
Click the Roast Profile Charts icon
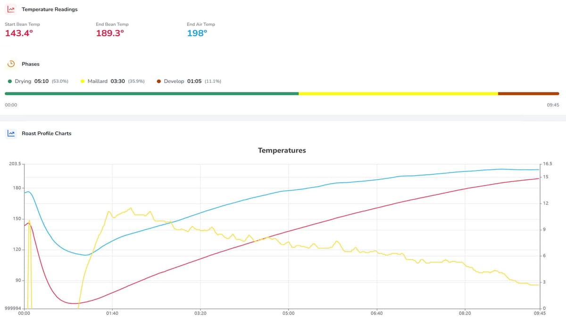pos(11,133)
